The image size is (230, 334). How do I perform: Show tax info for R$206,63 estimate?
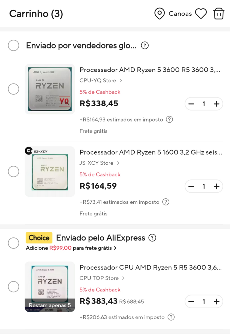[x=171, y=317]
